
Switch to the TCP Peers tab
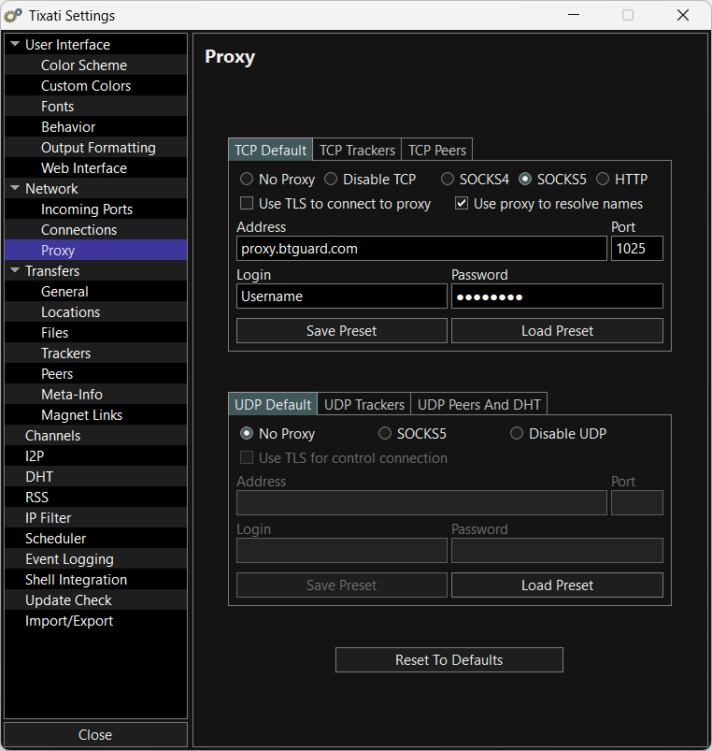(x=437, y=150)
